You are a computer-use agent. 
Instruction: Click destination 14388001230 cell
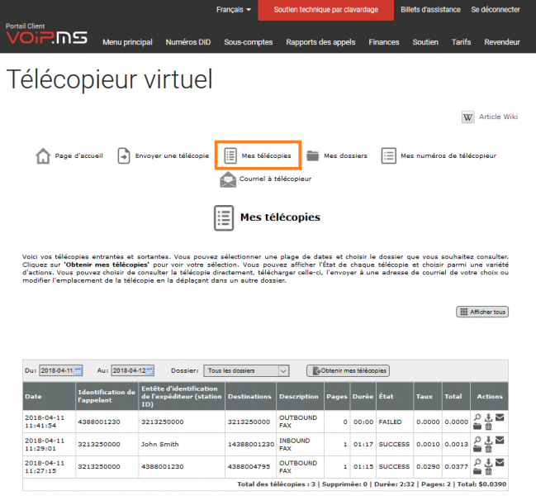[250, 445]
